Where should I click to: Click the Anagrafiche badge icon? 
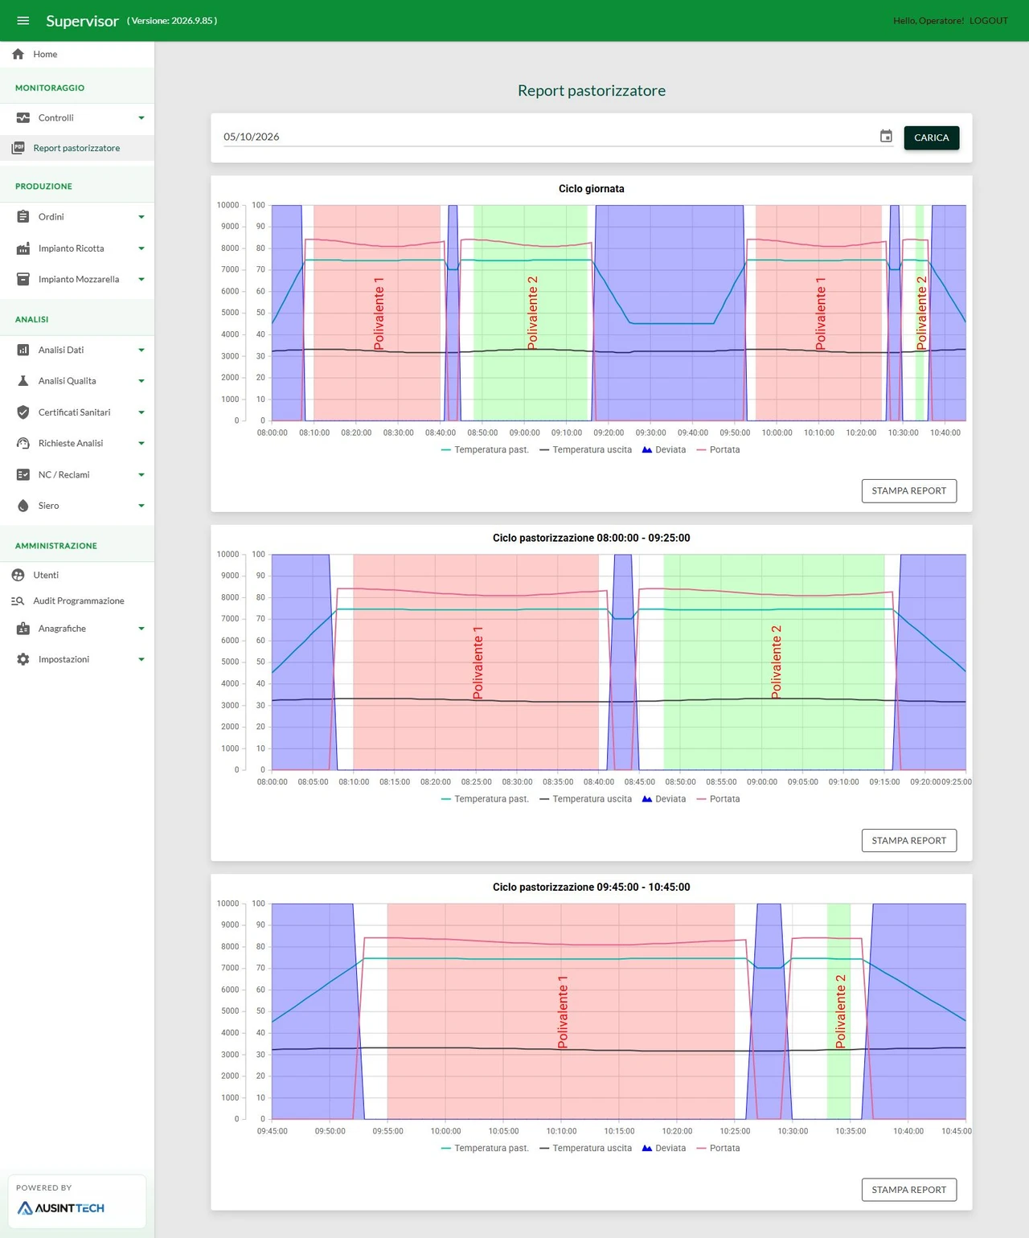[23, 629]
